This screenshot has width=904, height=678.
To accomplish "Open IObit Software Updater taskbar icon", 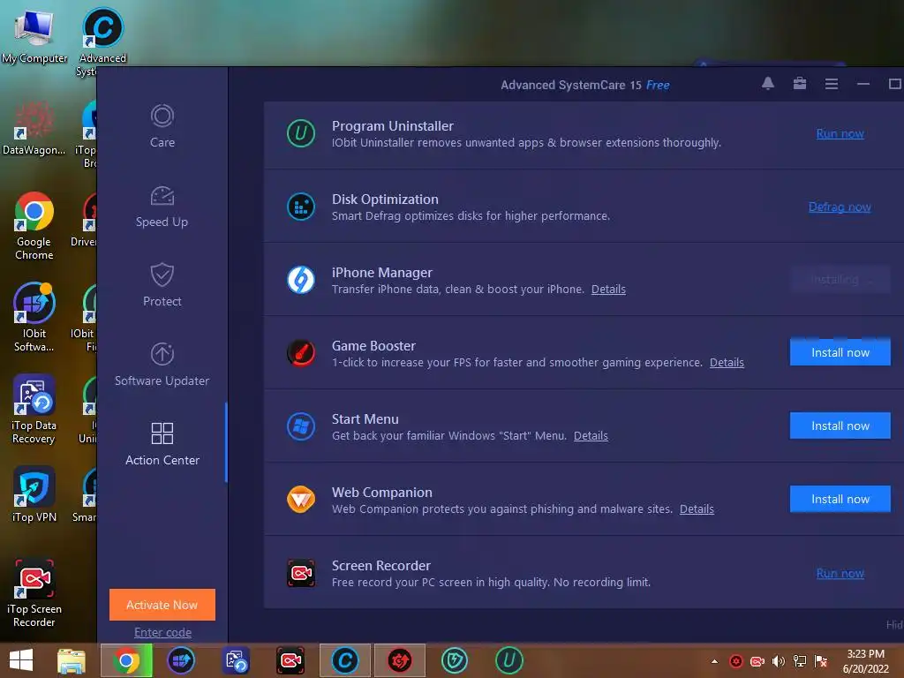I will (181, 660).
